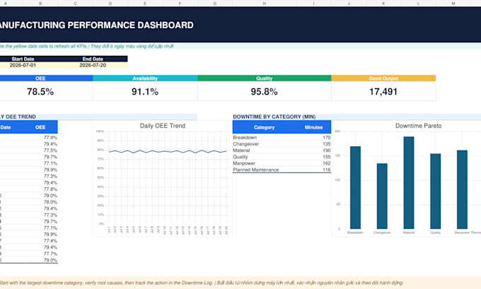Select the Quality row in downtime table
Viewport: 481px width, 289px height.
coord(282,157)
